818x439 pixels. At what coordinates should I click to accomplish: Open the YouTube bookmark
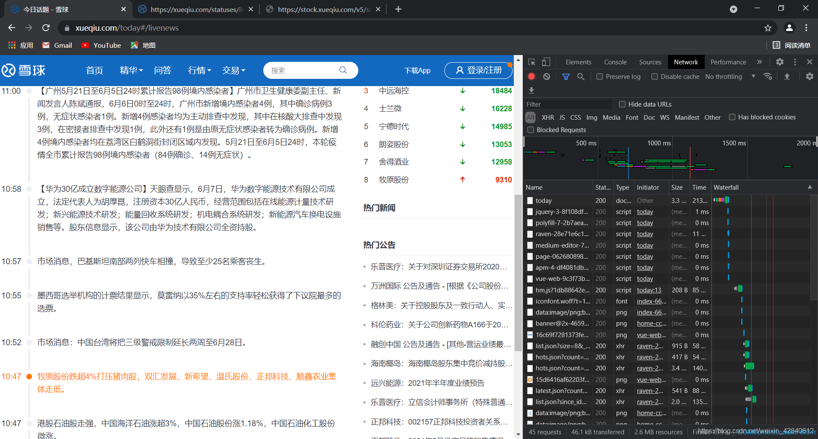101,45
